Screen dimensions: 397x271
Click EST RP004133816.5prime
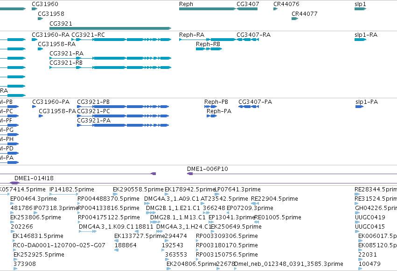[x=79, y=213]
